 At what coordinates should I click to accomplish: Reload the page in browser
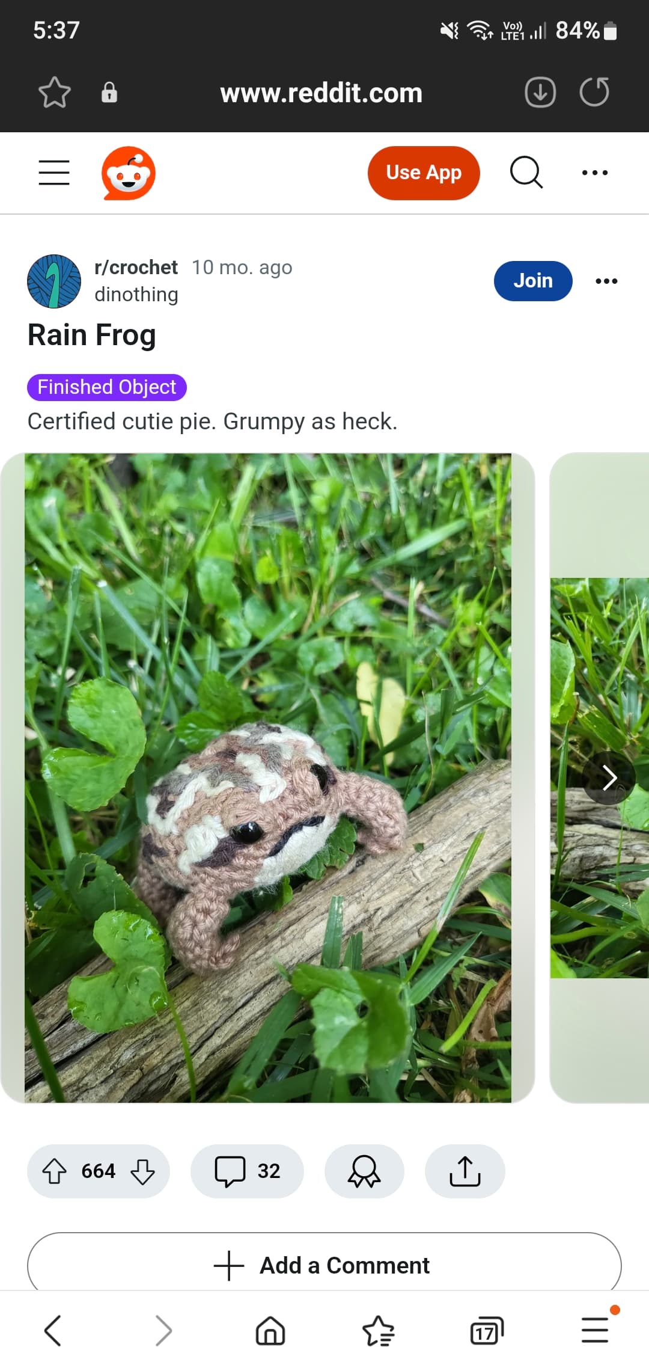[594, 93]
